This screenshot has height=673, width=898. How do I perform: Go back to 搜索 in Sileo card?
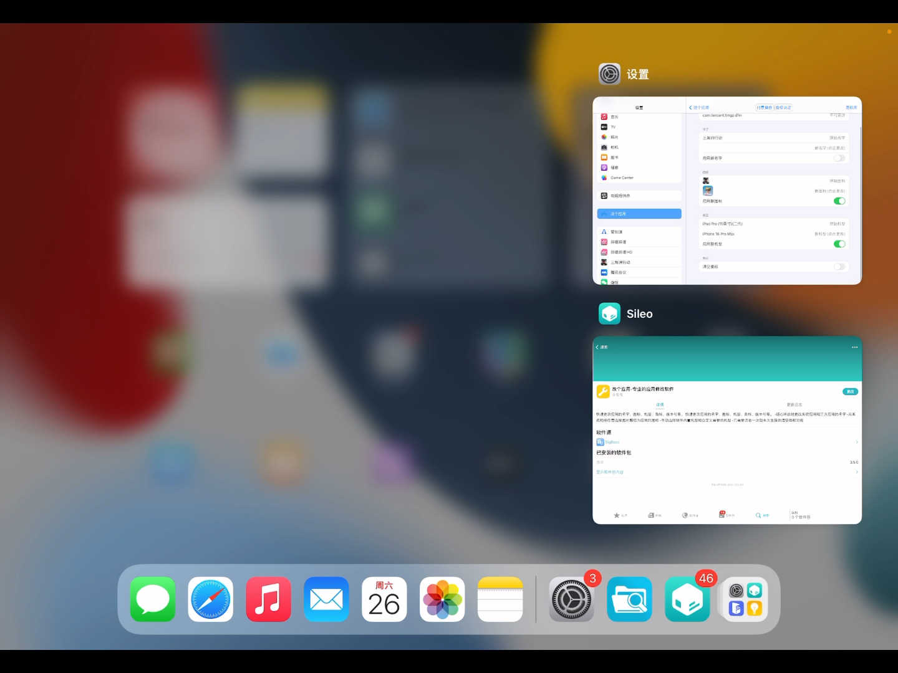[x=602, y=347]
